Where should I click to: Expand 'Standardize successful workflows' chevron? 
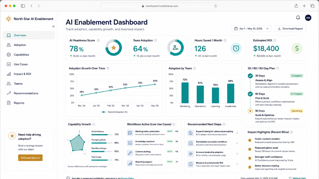click(x=237, y=143)
